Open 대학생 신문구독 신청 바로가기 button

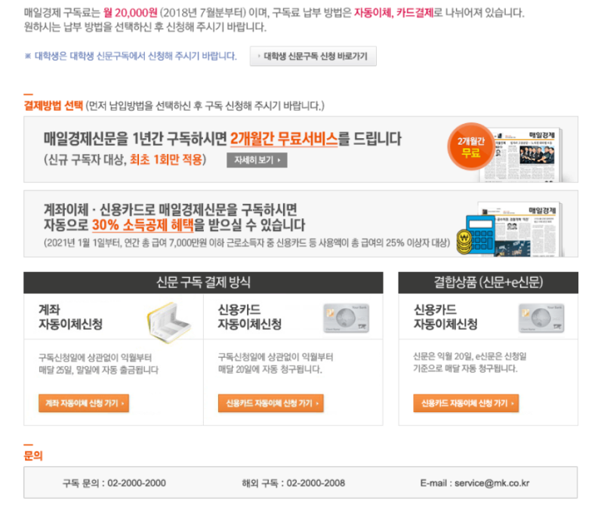(x=313, y=56)
